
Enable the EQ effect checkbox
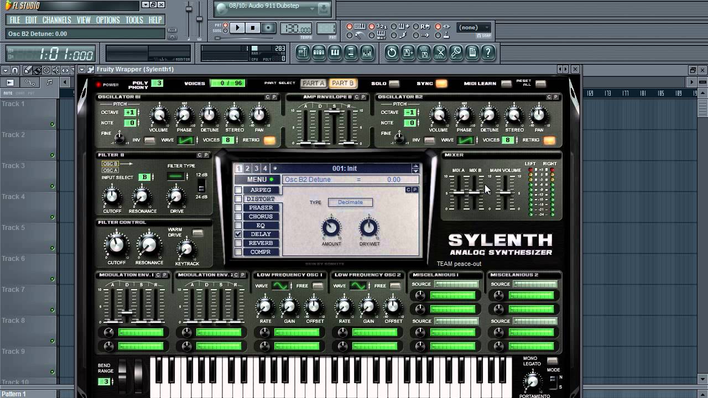pyautogui.click(x=238, y=226)
